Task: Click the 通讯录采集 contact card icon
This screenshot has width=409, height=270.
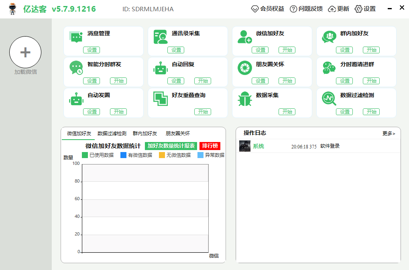Action: [160, 37]
